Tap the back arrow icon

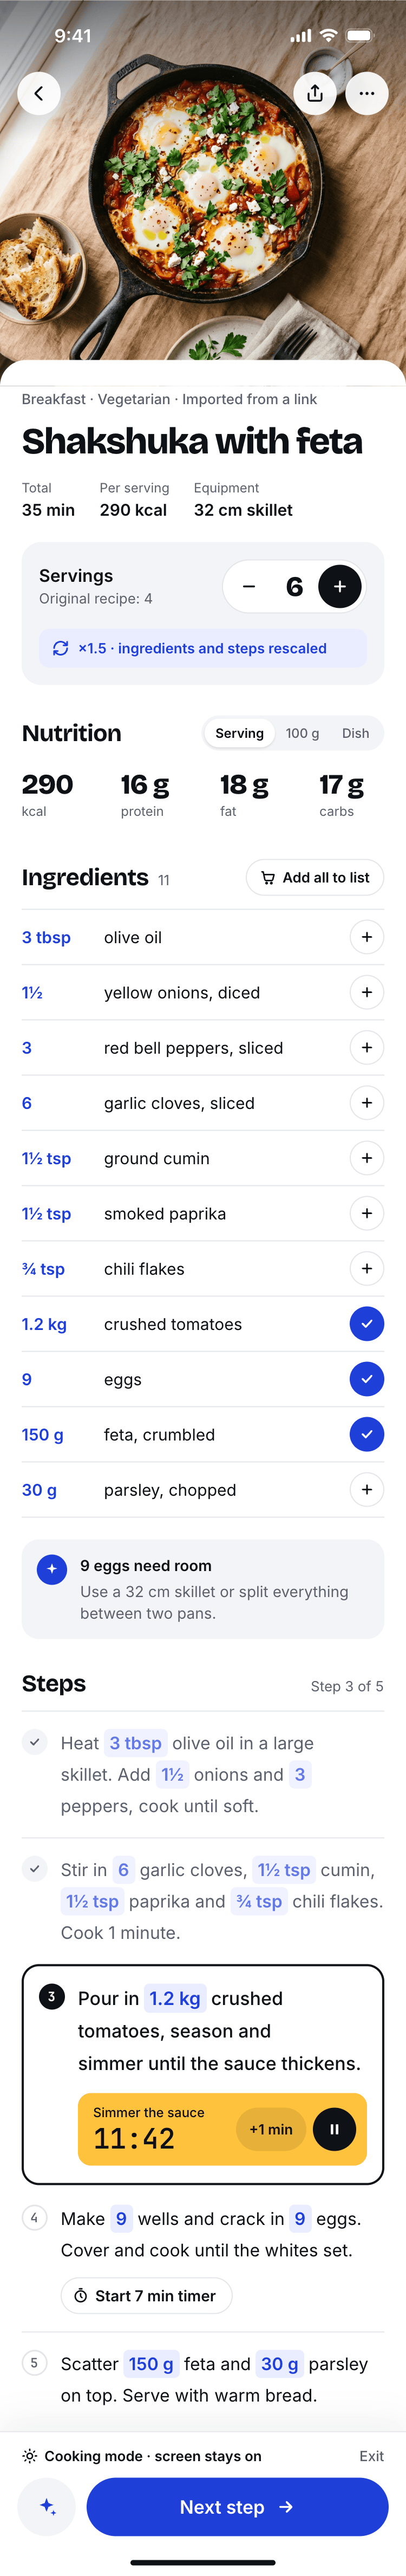(39, 93)
